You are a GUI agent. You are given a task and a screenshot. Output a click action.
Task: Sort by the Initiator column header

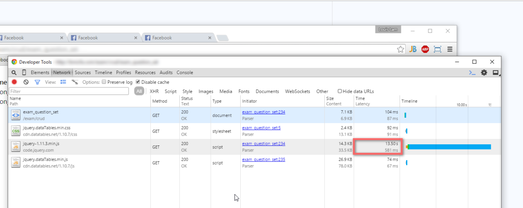point(282,101)
